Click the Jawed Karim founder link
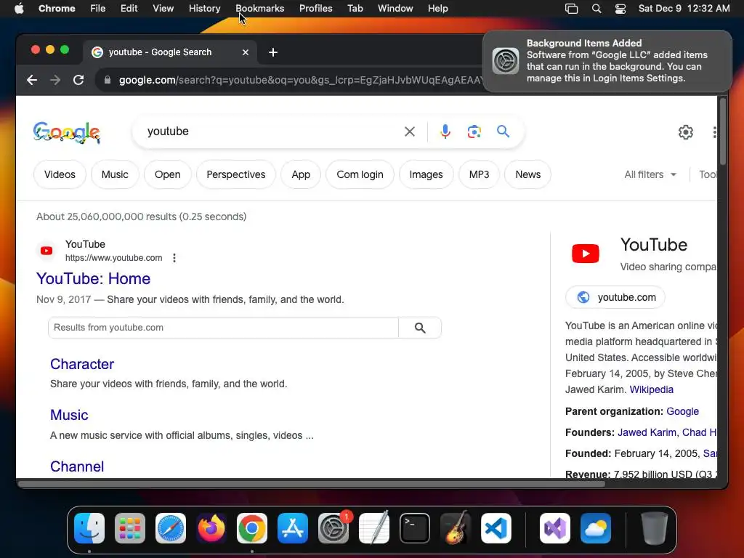The height and width of the screenshot is (558, 744). click(647, 432)
